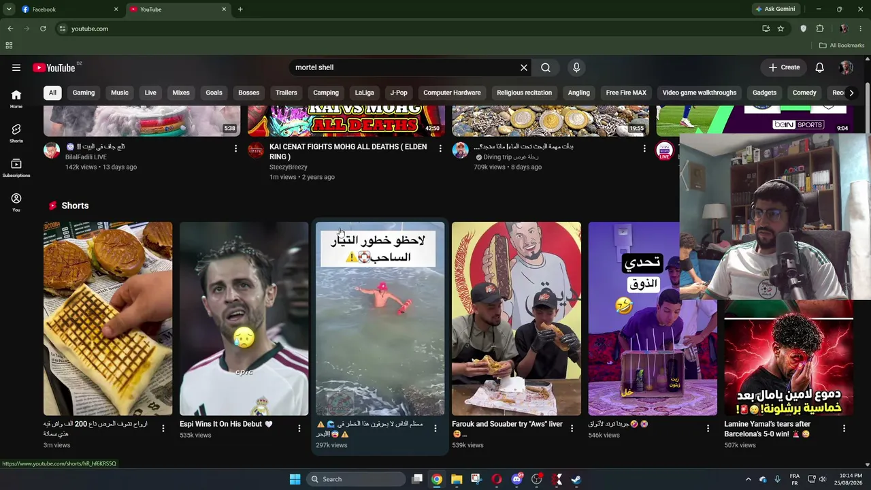Viewport: 871px width, 490px height.
Task: Open the YouTube account avatar menu
Action: 846,67
